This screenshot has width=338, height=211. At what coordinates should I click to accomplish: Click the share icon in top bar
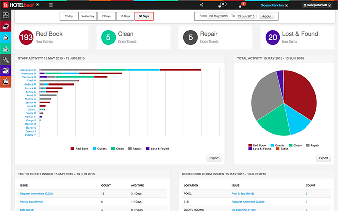coord(202,5)
